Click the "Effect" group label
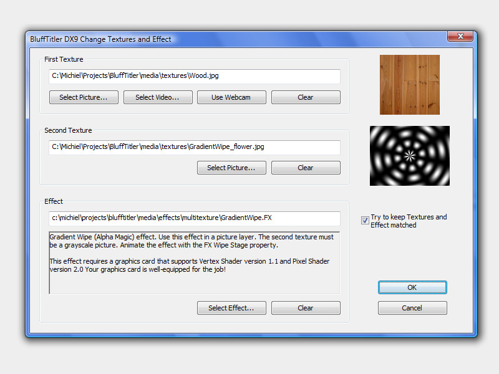Image resolution: width=499 pixels, height=374 pixels. [x=54, y=201]
